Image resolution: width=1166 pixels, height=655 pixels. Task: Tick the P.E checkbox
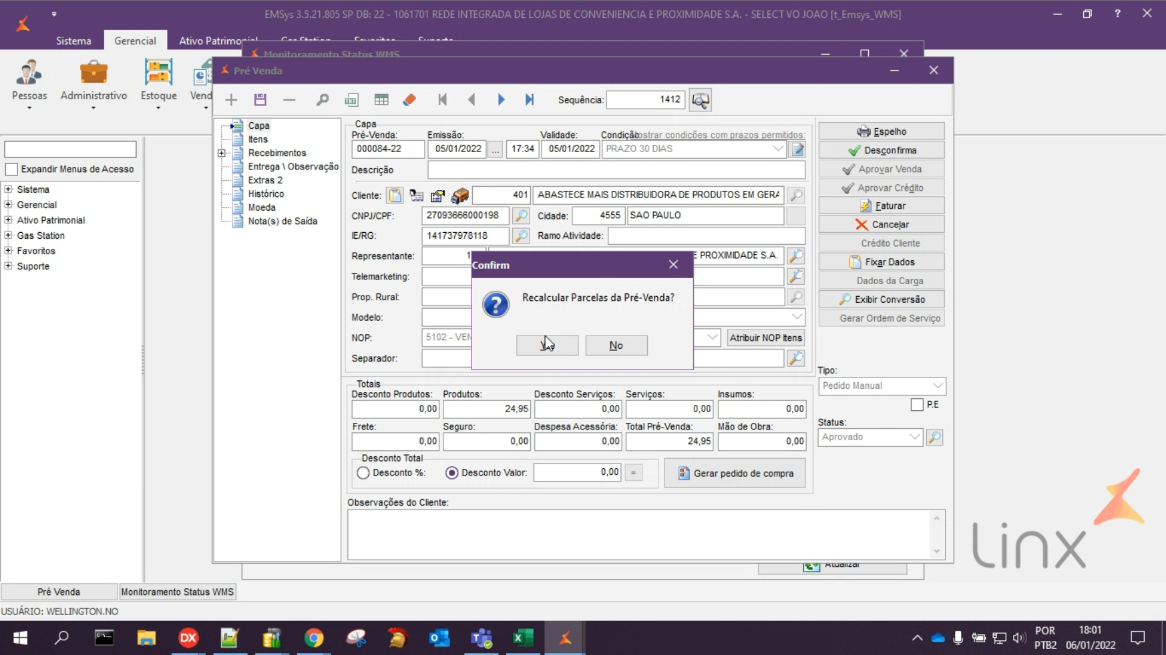click(x=917, y=405)
